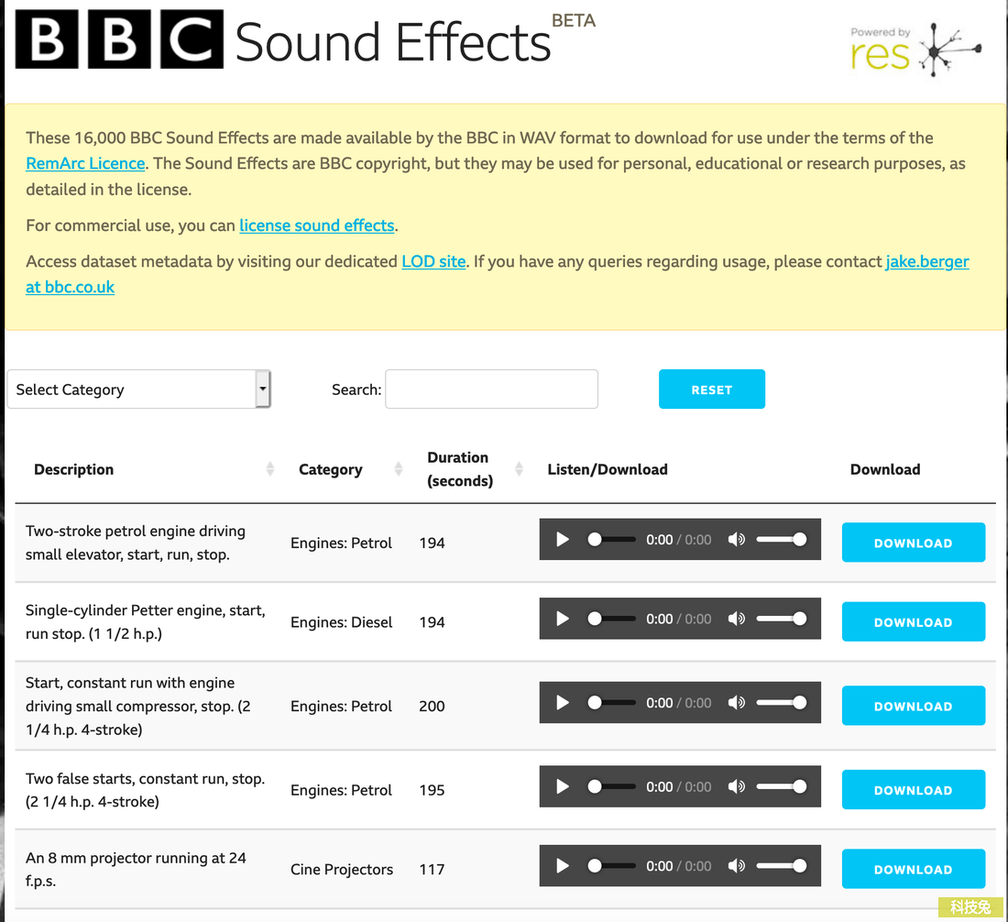1008x922 pixels.
Task: Click the BBC logo in the header
Action: (119, 41)
